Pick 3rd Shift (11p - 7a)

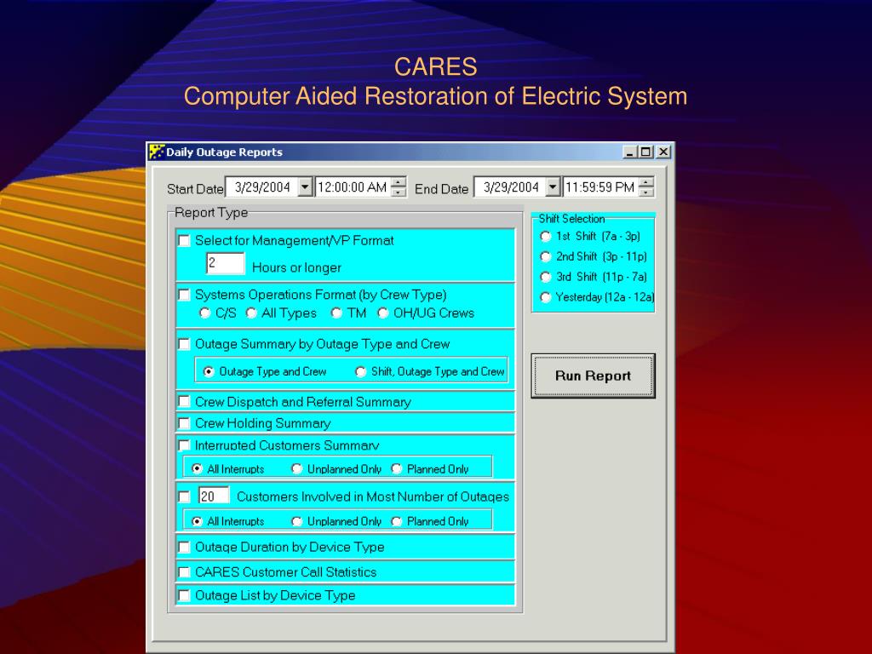point(546,277)
